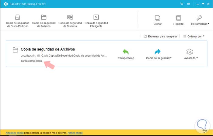This screenshot has width=213, height=136.
Task: Click the shopping cart icon in title bar
Action: [182, 4]
